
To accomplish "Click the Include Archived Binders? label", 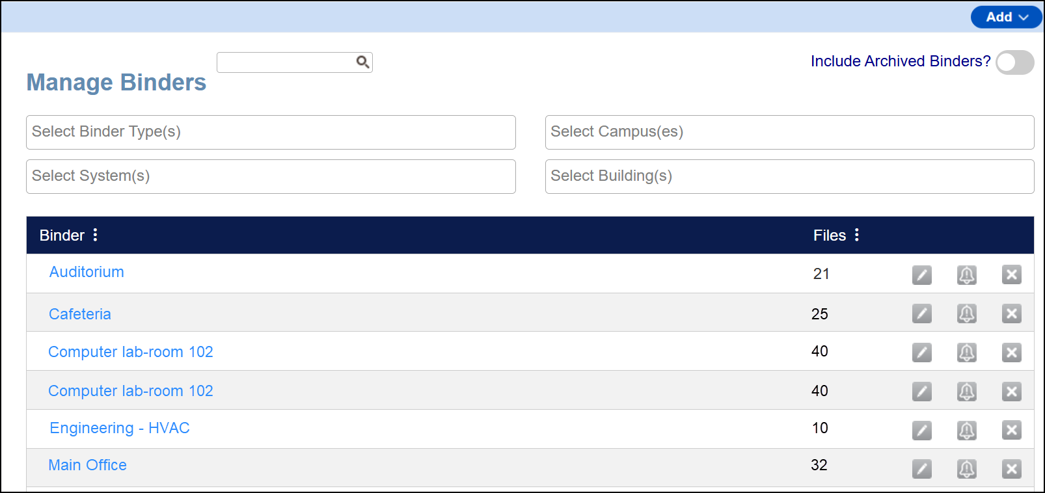I will (901, 61).
